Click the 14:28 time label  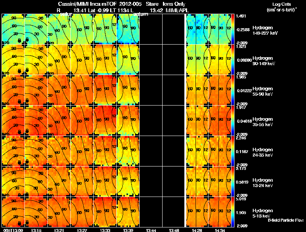pyautogui.click(x=197, y=230)
